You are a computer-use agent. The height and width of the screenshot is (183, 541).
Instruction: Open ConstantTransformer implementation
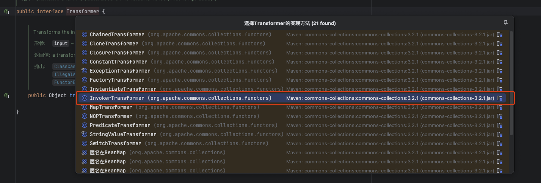(x=118, y=62)
